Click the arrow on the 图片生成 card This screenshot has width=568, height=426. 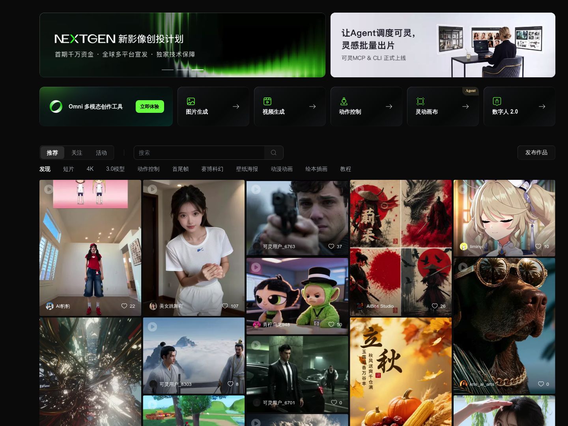pos(236,106)
